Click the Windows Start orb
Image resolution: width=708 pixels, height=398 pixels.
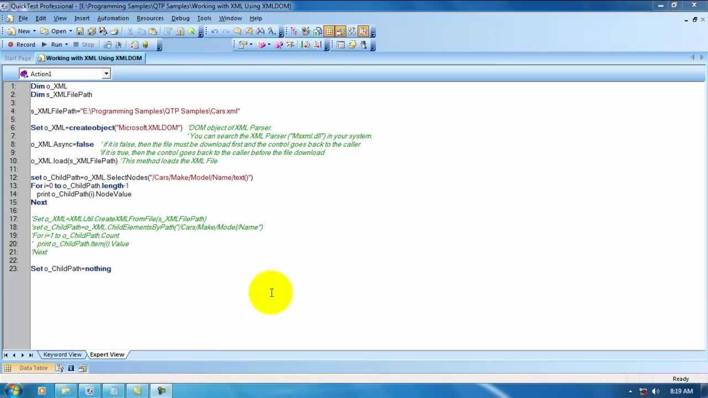click(x=13, y=391)
